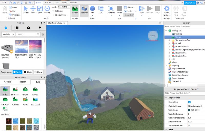Choose the Erode terrain tool
Viewport: 205px width, 131px height.
coord(35,91)
